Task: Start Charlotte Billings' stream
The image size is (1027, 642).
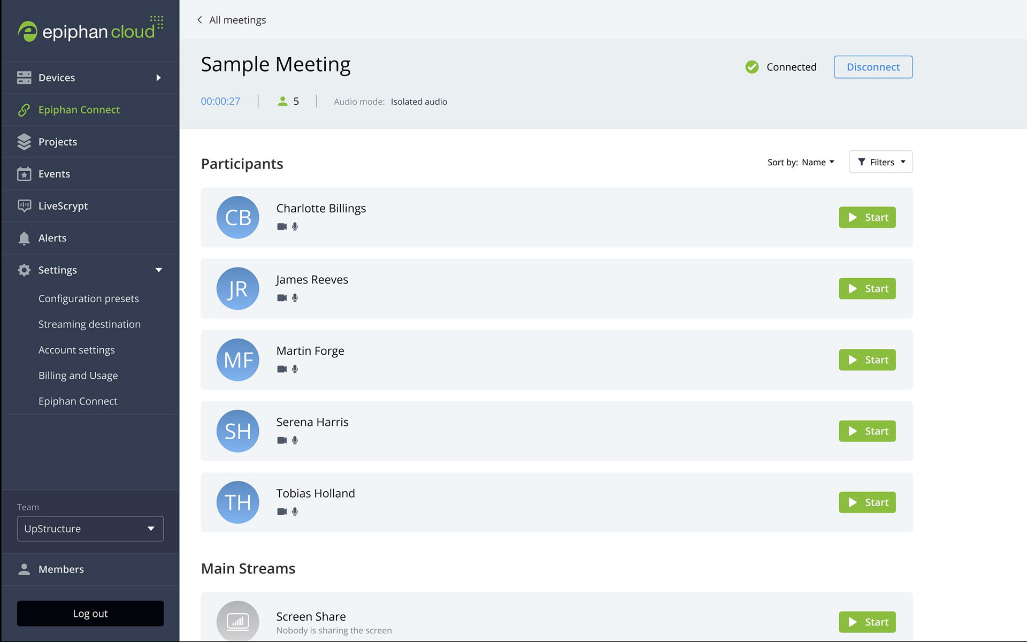Action: tap(867, 217)
